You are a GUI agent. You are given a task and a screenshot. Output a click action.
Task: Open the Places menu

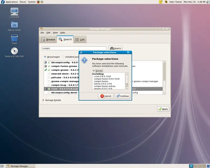pyautogui.click(x=23, y=2)
